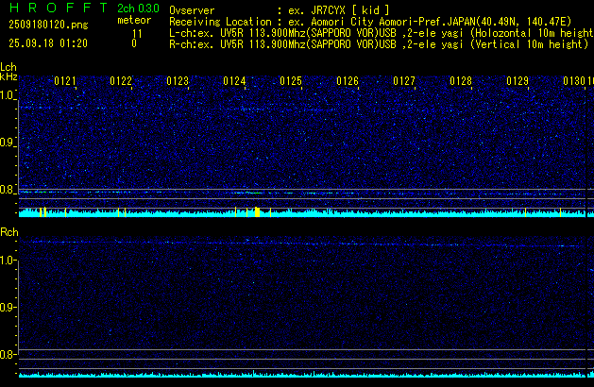Screen dimensions: 594x387
Task: Click the file name 2509180120.png
Action: pyautogui.click(x=48, y=25)
